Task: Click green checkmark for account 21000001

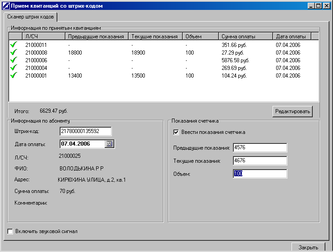Action: 13,76
